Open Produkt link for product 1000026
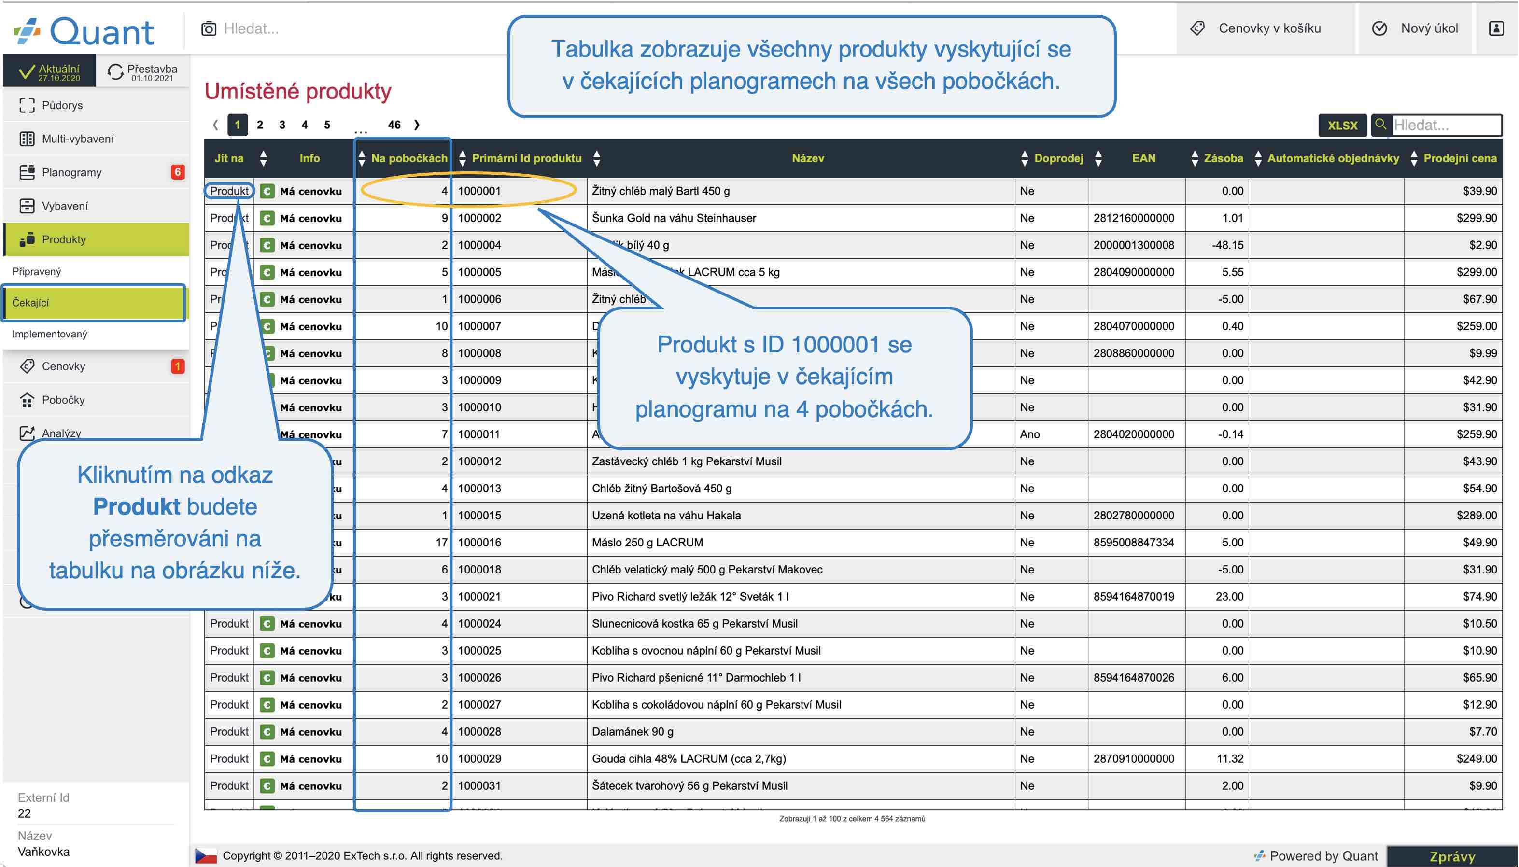This screenshot has width=1519, height=867. click(229, 678)
